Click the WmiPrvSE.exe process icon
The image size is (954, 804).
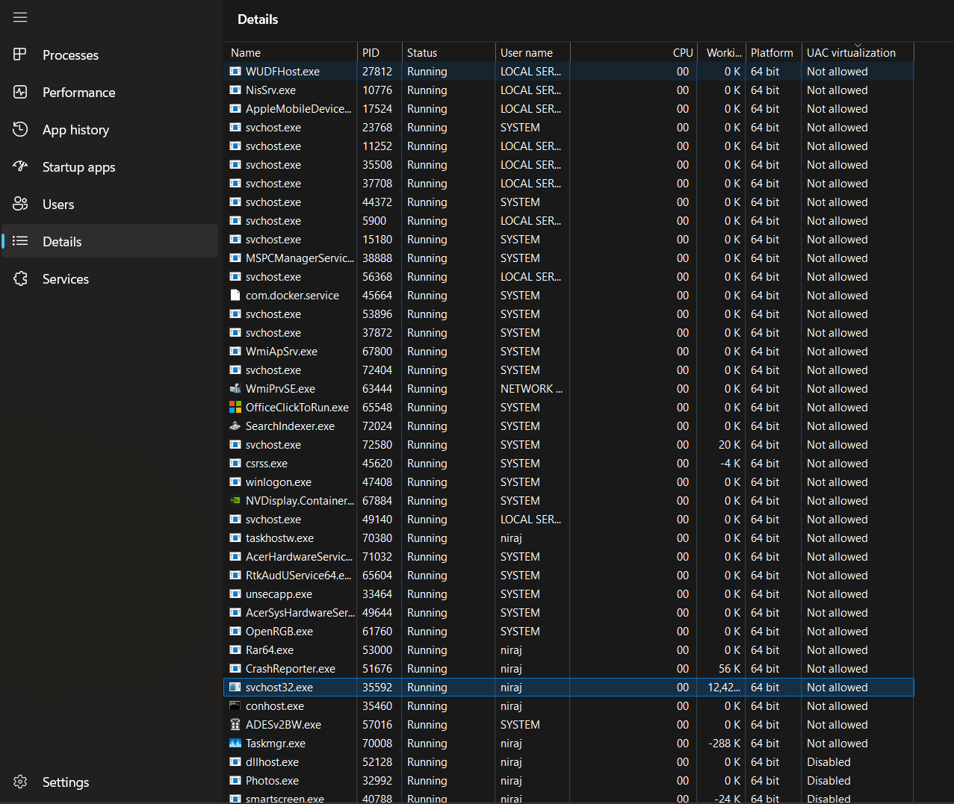pos(235,389)
